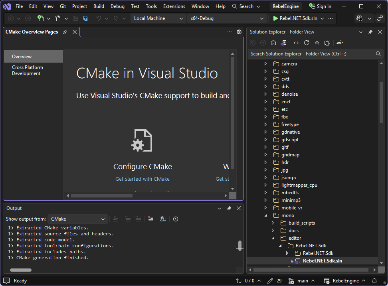Viewport: 388px width, 286px height.
Task: Click Show All Files icon
Action: click(327, 43)
